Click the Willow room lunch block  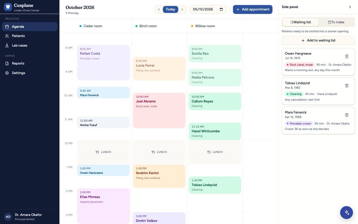point(215,152)
